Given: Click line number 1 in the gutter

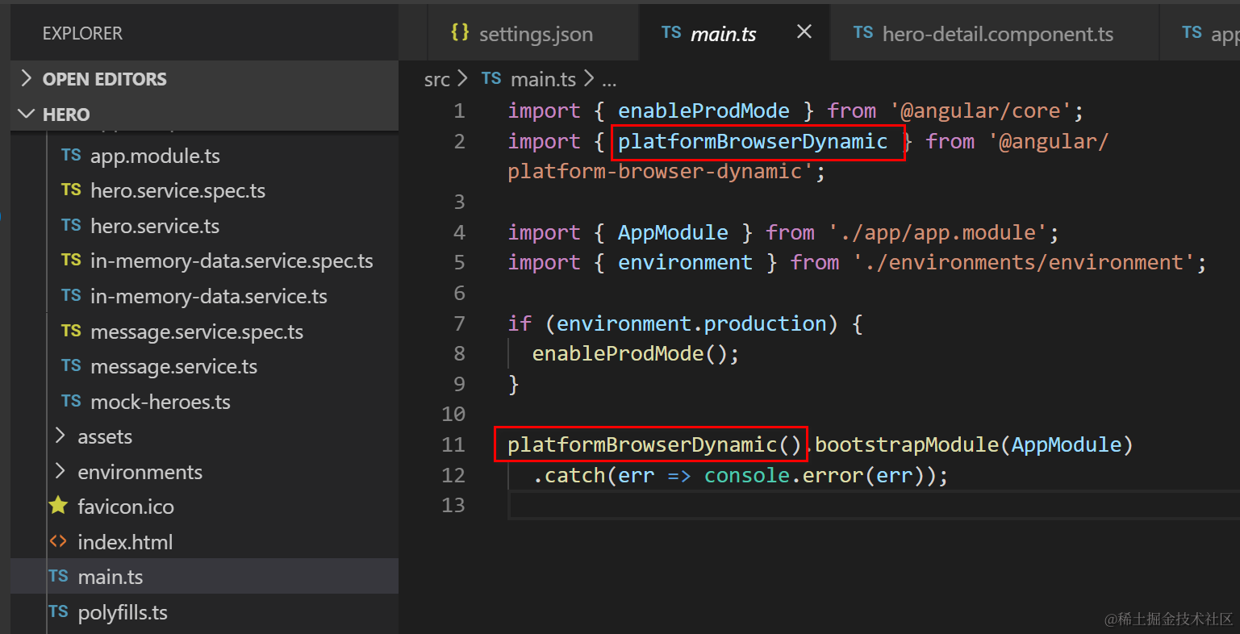Looking at the screenshot, I should pos(459,111).
